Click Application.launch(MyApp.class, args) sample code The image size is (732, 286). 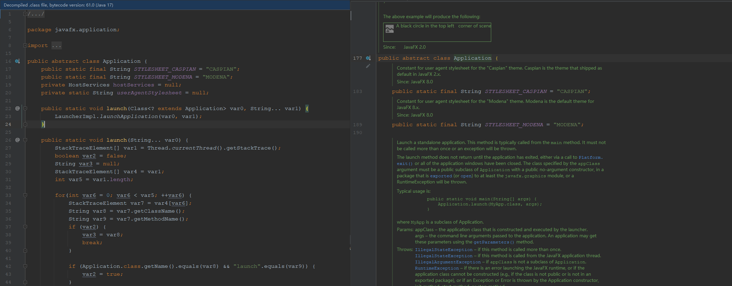(x=489, y=204)
